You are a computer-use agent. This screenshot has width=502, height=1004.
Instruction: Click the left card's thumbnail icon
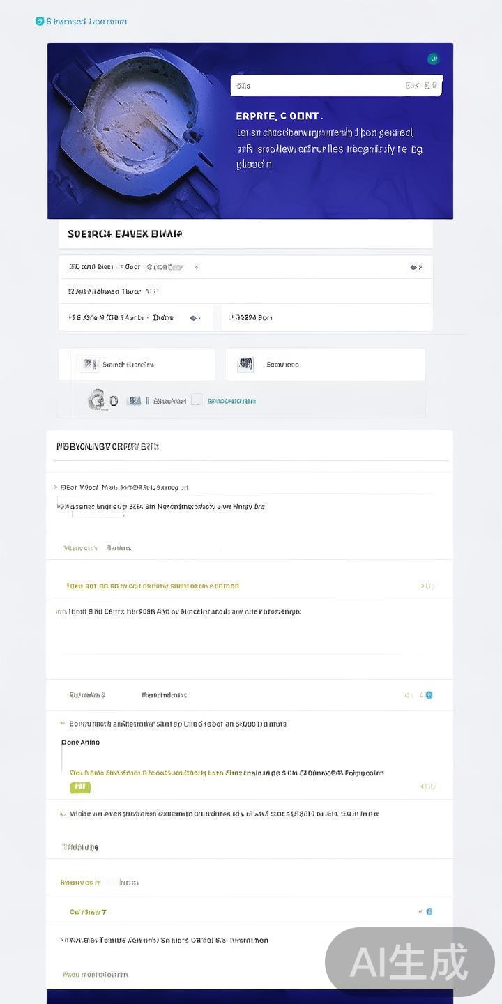point(89,364)
